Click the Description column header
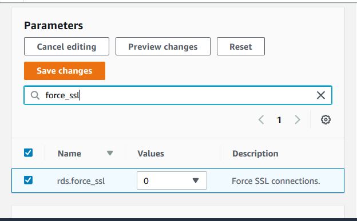This screenshot has width=357, height=221. [255, 154]
